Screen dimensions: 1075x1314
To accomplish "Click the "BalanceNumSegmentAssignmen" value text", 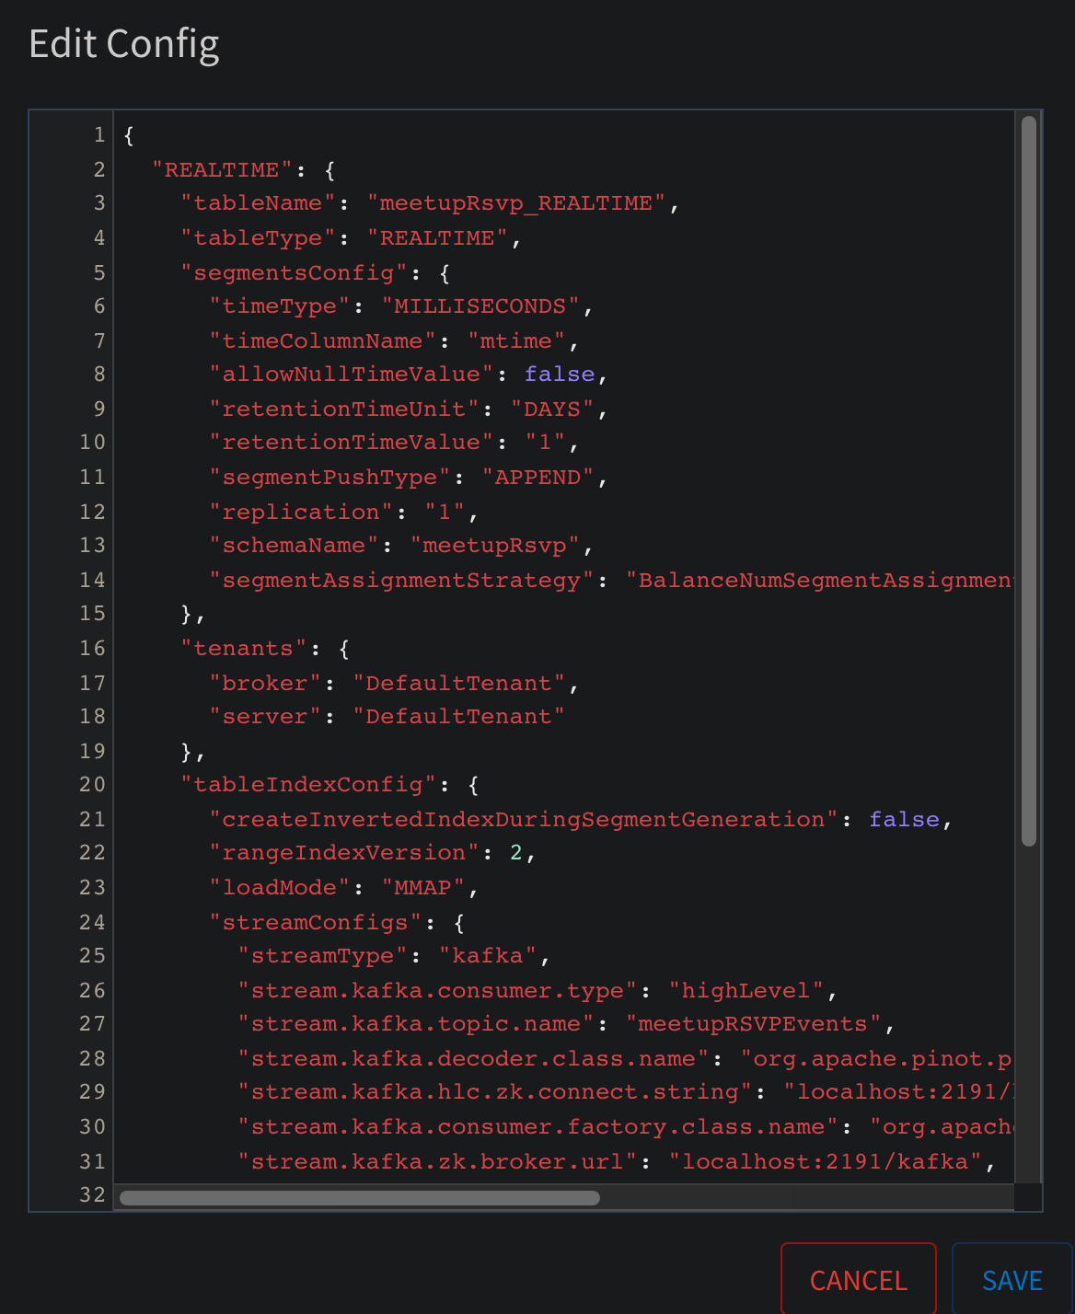I will click(x=819, y=581).
